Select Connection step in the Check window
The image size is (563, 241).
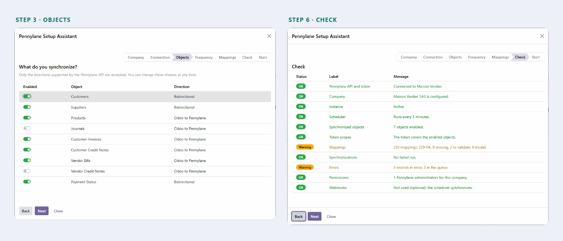pyautogui.click(x=433, y=57)
